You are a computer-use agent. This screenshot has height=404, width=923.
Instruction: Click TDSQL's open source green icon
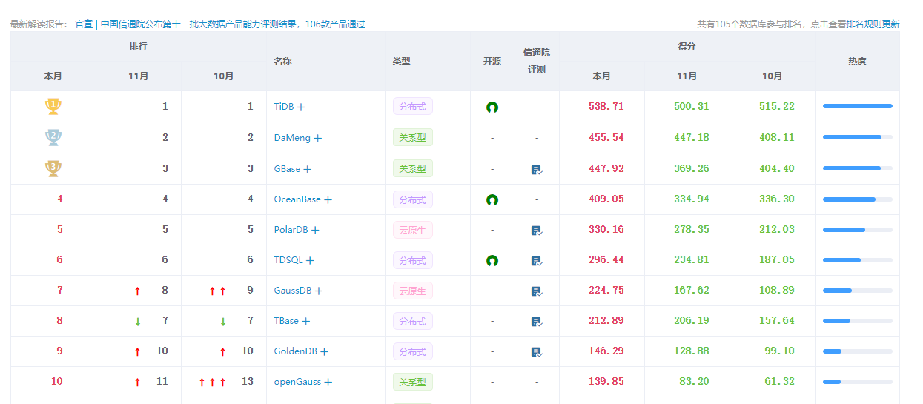pyautogui.click(x=492, y=261)
